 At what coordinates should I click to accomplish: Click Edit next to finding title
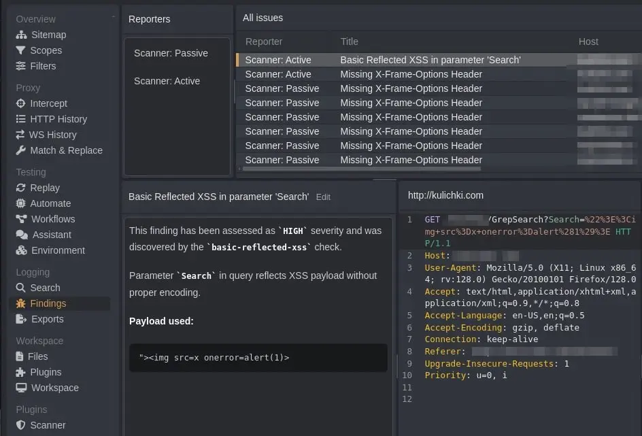coord(323,197)
